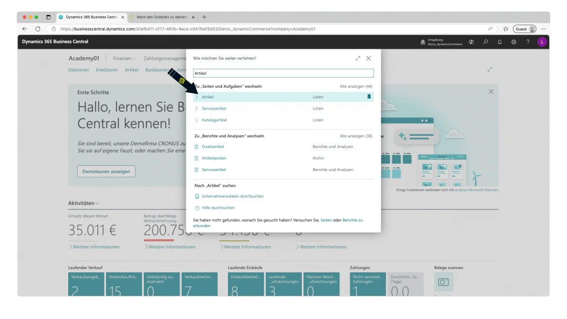Image resolution: width=567 pixels, height=319 pixels.
Task: Open the Verkaufsaufträge tile showing 15
Action: point(124,284)
